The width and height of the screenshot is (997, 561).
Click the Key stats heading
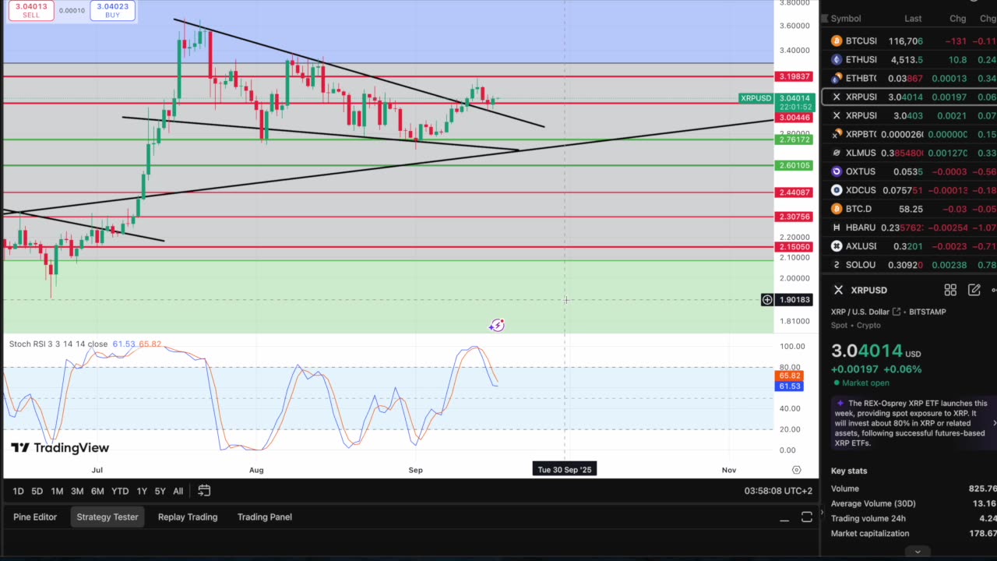tap(849, 471)
